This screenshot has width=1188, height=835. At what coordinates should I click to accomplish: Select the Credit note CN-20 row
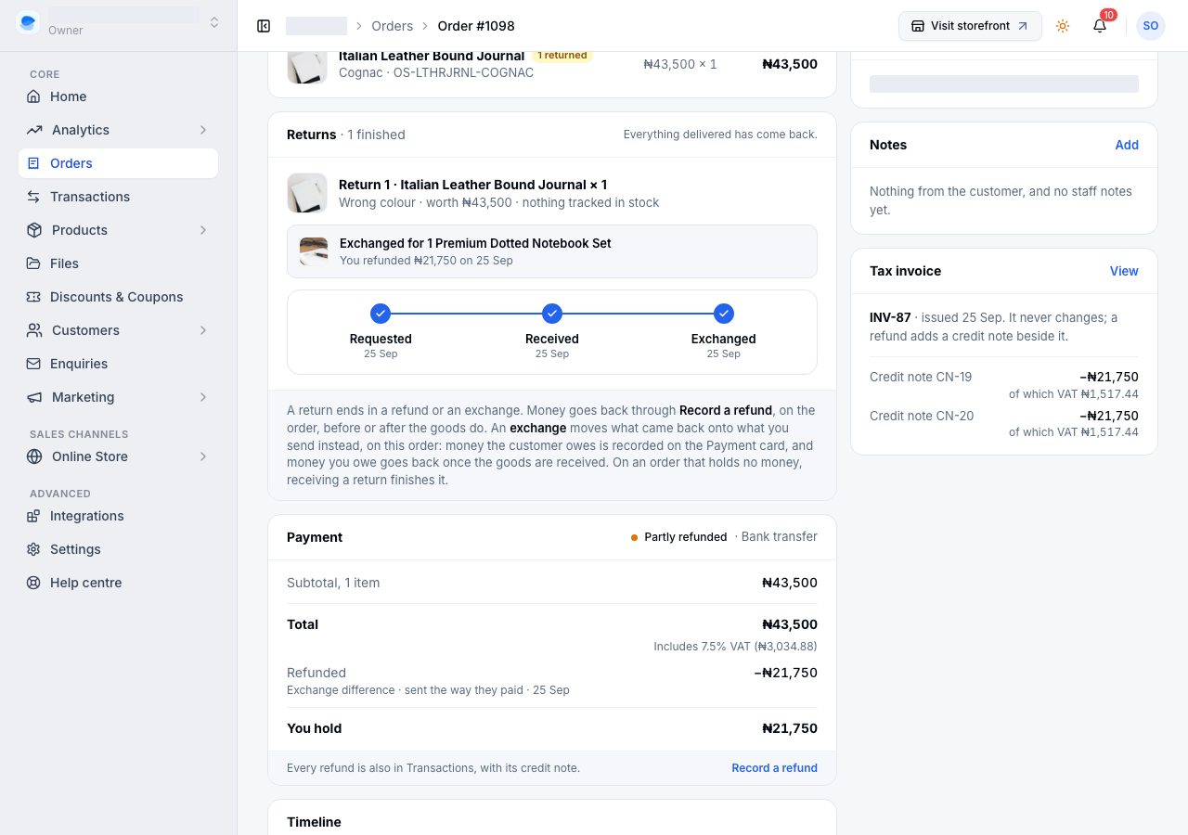(x=1004, y=423)
